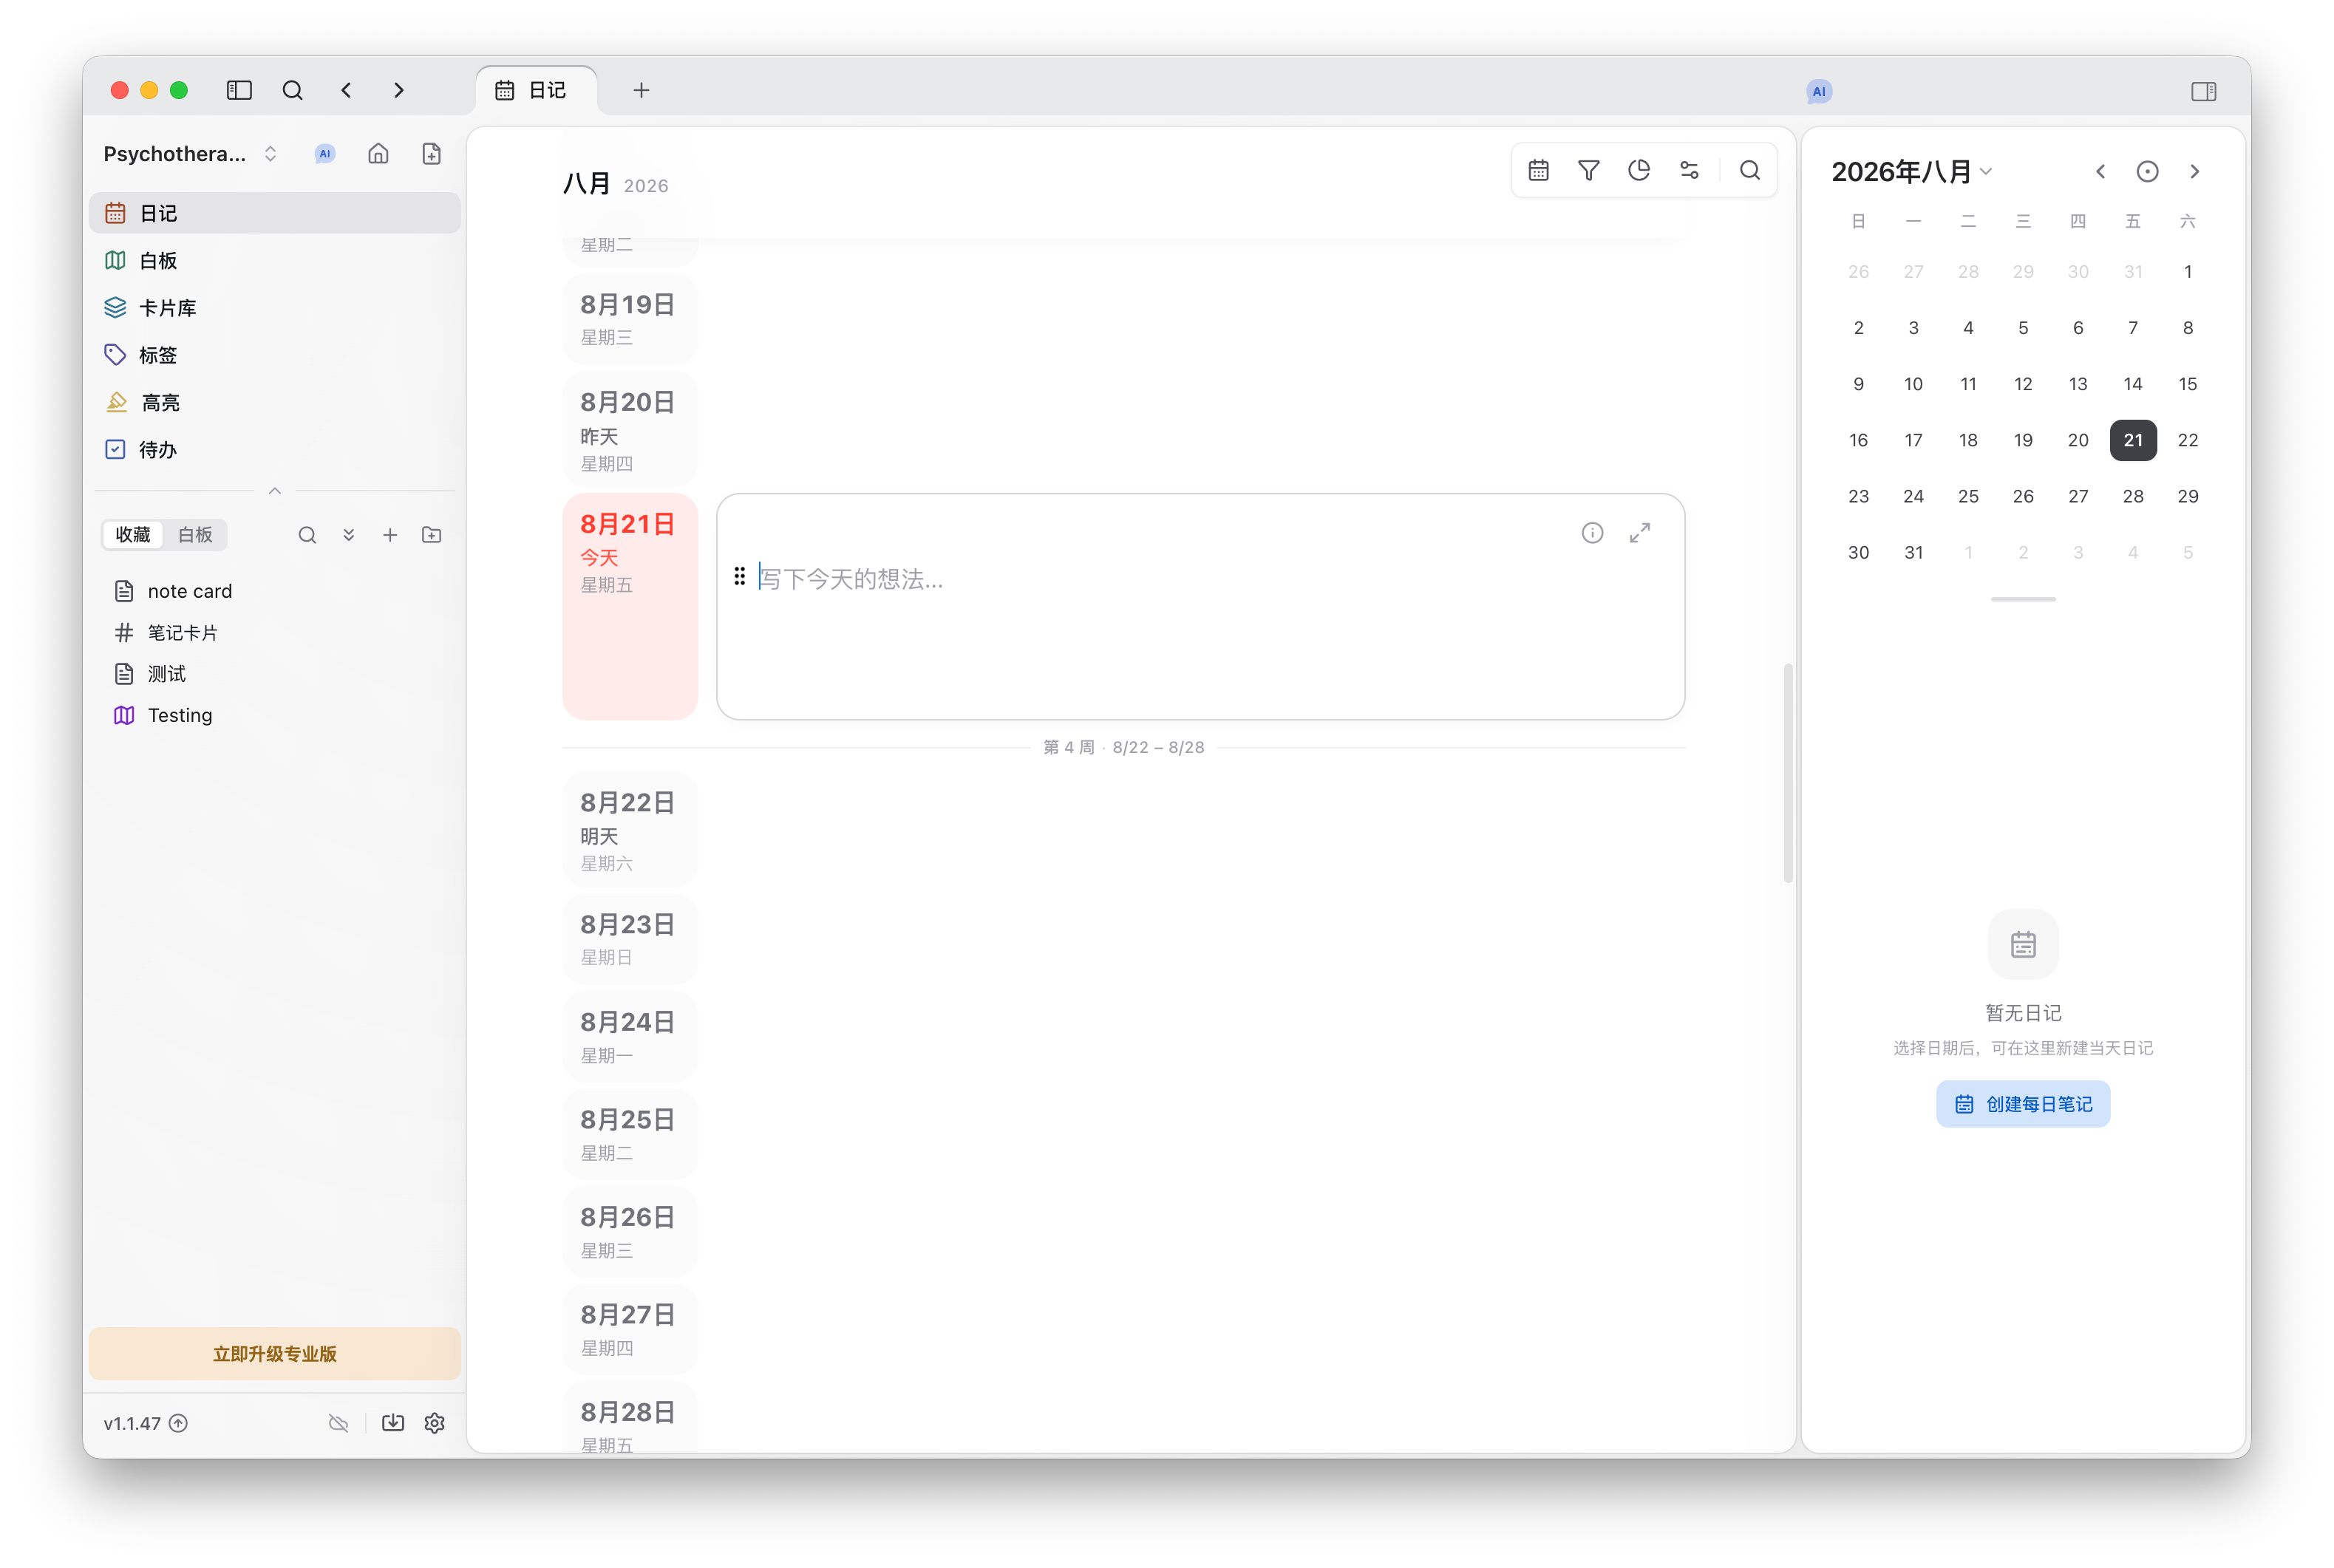Click the info icon in today's entry
2334x1568 pixels.
pyautogui.click(x=1592, y=533)
